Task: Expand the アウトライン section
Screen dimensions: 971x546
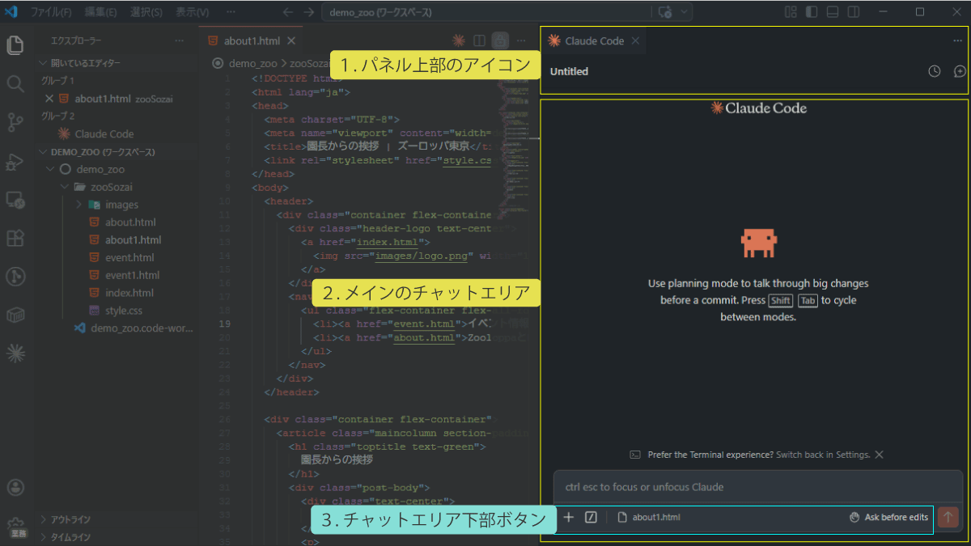Action: 70,519
